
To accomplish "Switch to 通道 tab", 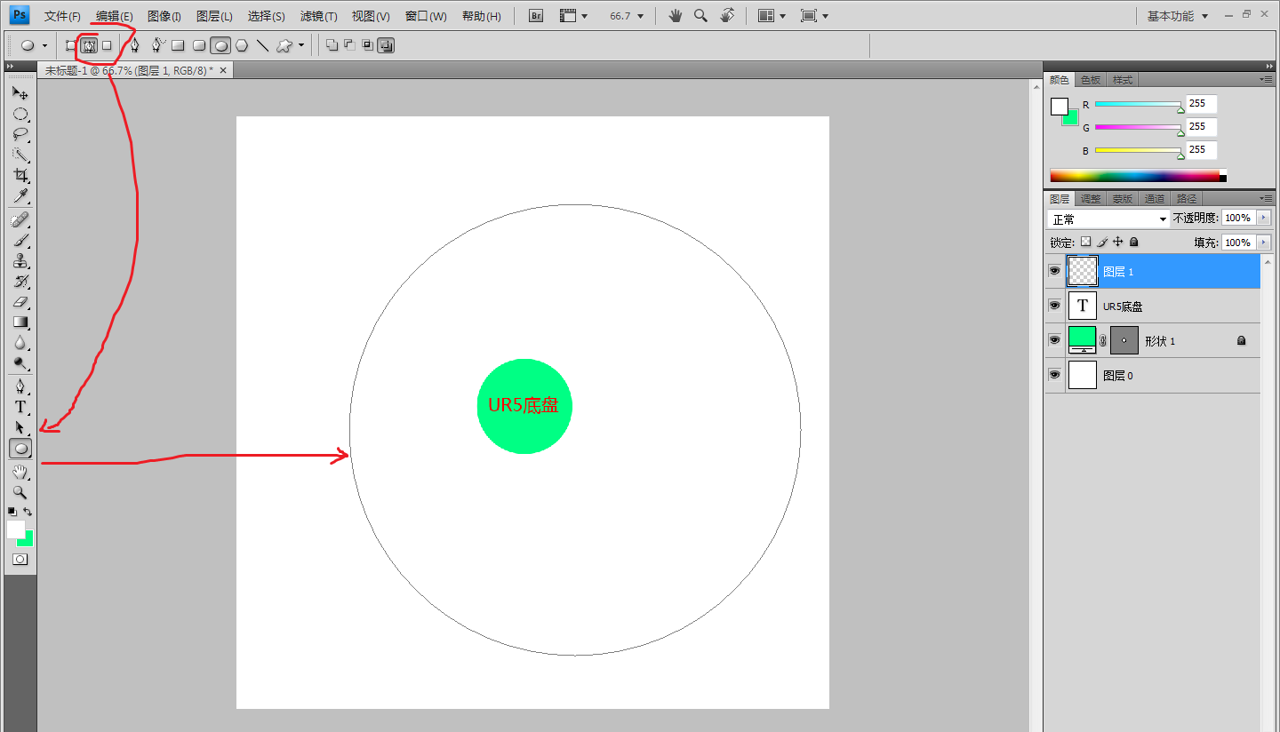I will pyautogui.click(x=1155, y=199).
